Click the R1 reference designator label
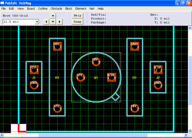Image resolution: width=192 pixels, height=138 pixels. pos(57,78)
